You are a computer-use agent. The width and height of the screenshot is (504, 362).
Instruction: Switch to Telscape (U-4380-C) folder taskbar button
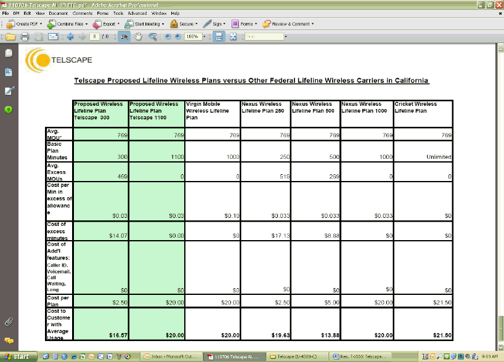click(x=298, y=356)
